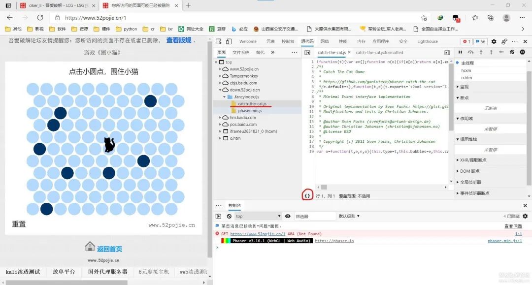532x285 pixels.
Task: Switch to the 网络 network tab
Action: (325, 41)
